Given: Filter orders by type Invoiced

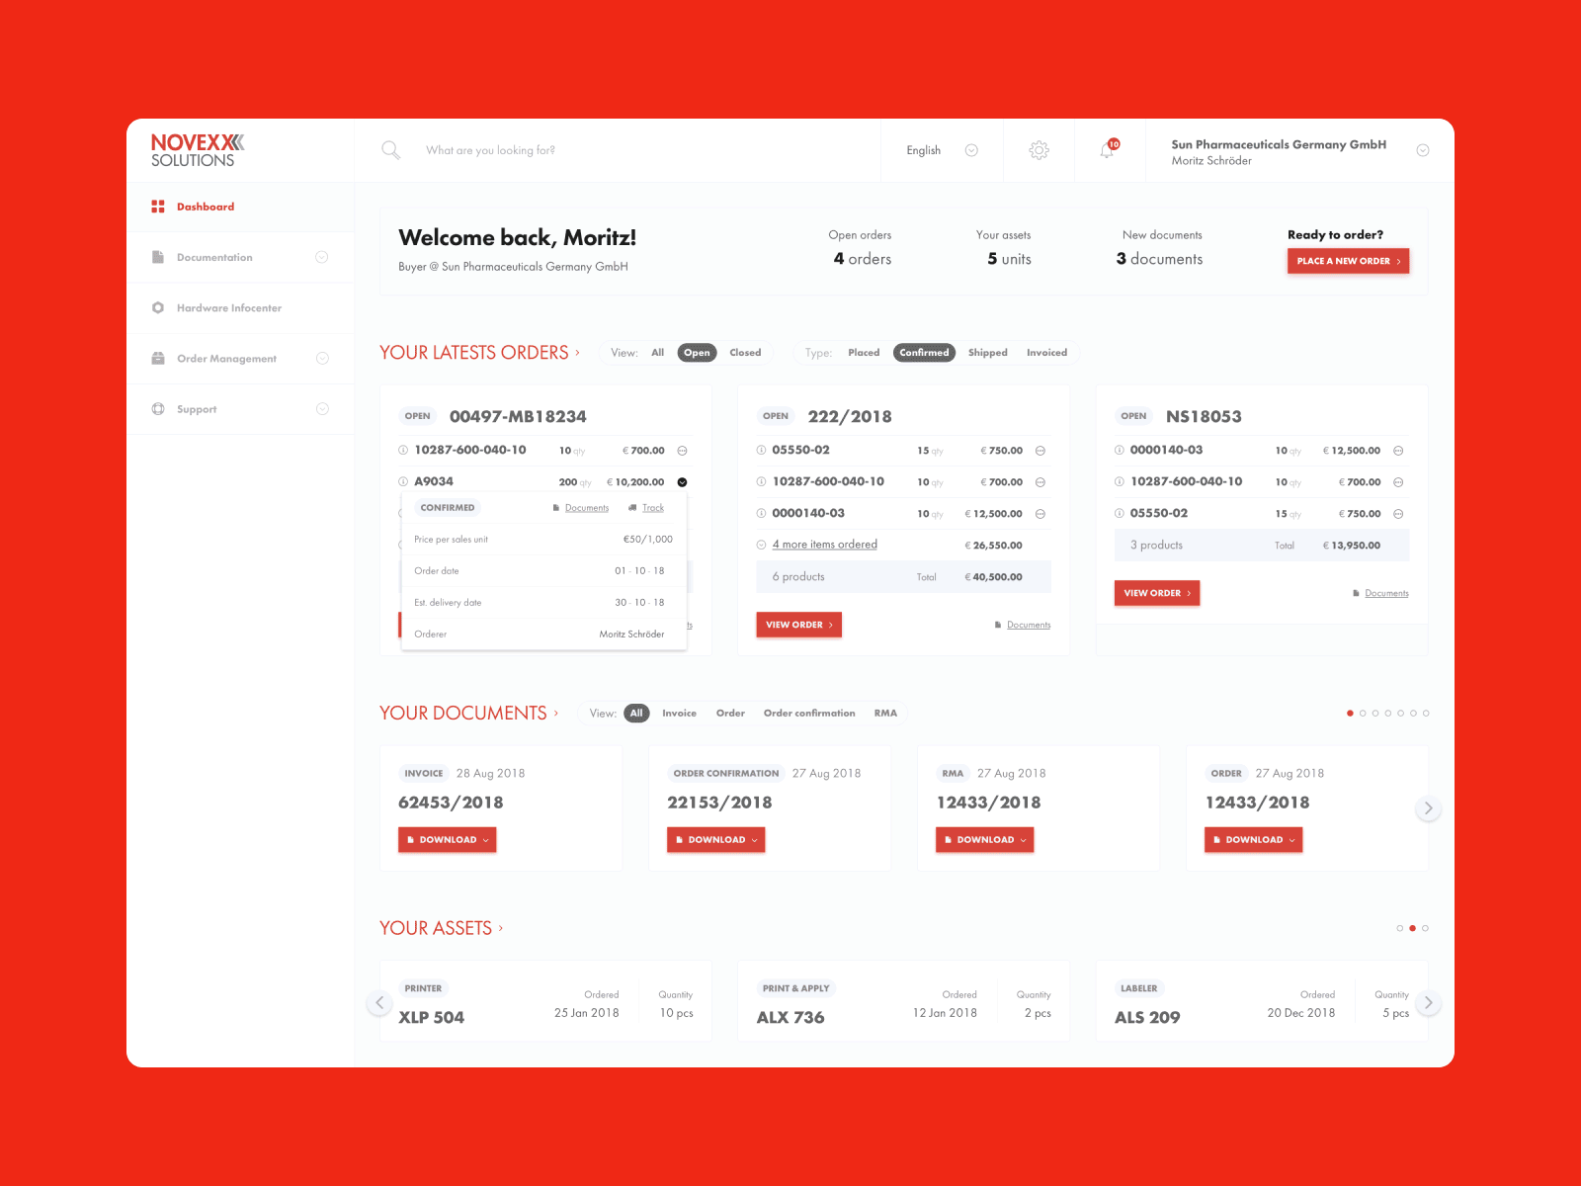Looking at the screenshot, I should click(1046, 353).
